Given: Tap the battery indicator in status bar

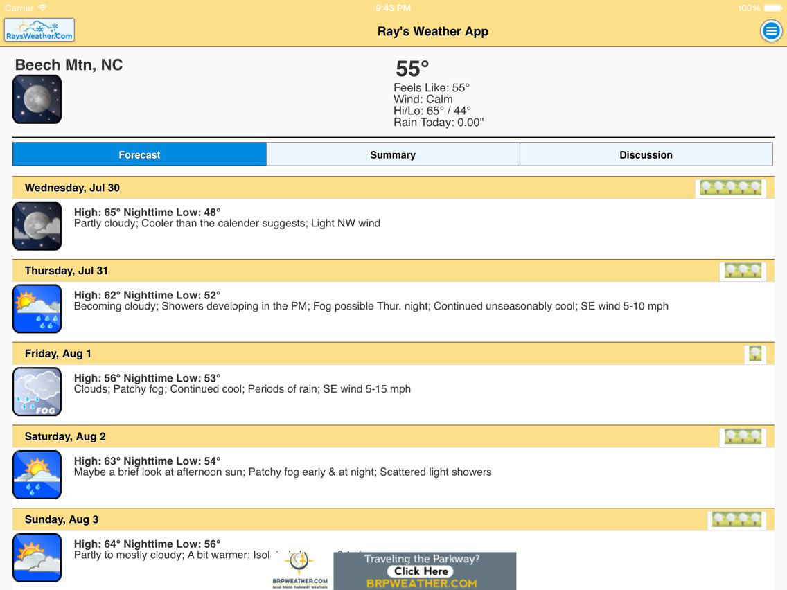Looking at the screenshot, I should pos(772,8).
